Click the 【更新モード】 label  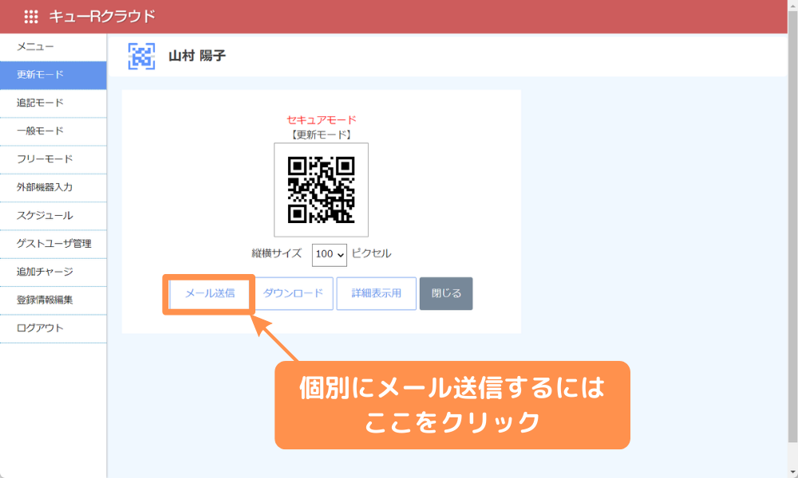click(321, 135)
